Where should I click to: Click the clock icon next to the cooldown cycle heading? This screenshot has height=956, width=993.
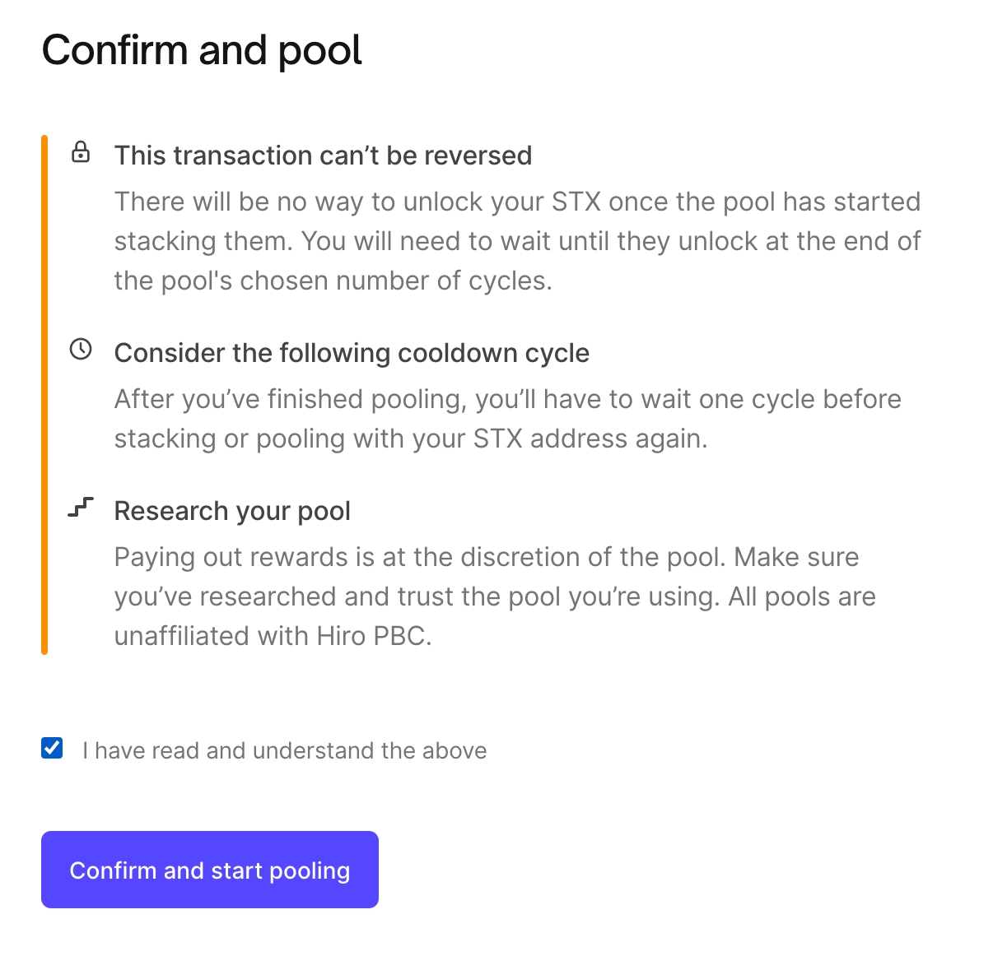coord(81,349)
